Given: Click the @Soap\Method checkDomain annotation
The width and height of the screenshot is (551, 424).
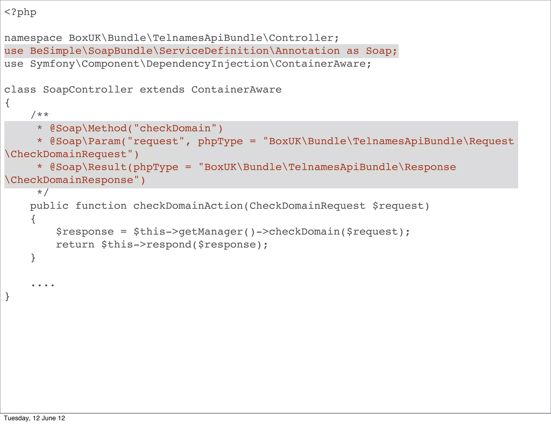Looking at the screenshot, I should tap(136, 128).
